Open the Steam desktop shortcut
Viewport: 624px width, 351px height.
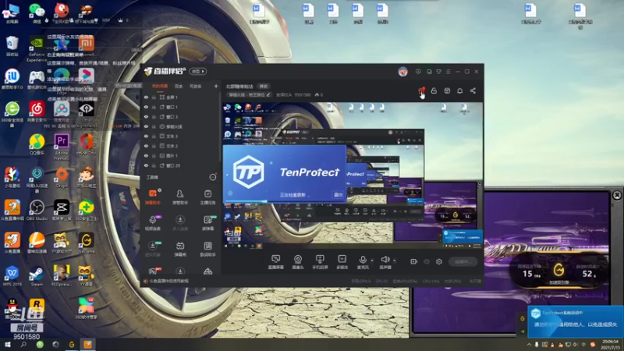[37, 276]
